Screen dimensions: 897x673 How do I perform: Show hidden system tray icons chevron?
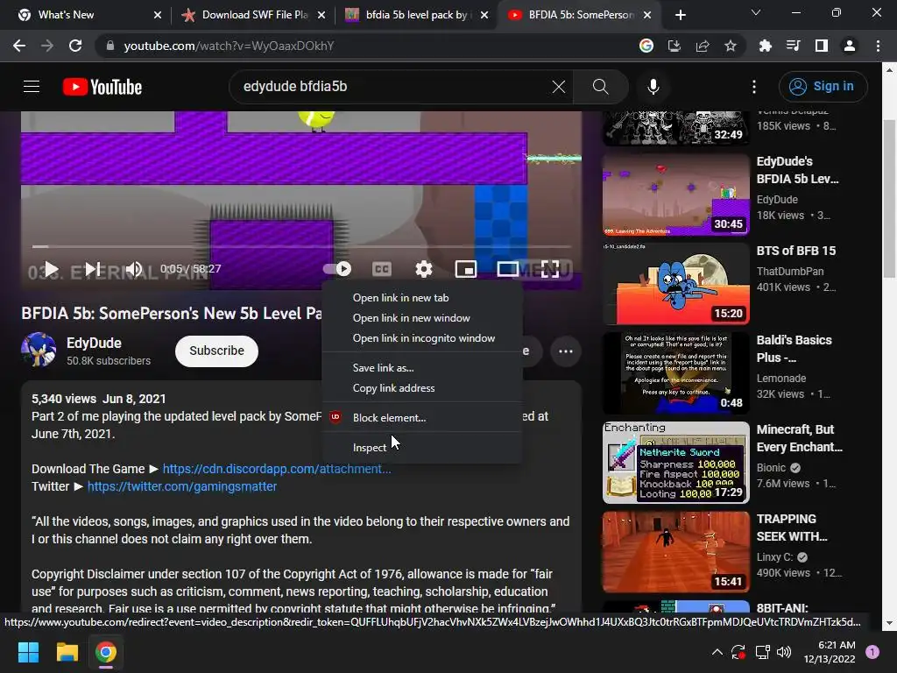(x=717, y=652)
